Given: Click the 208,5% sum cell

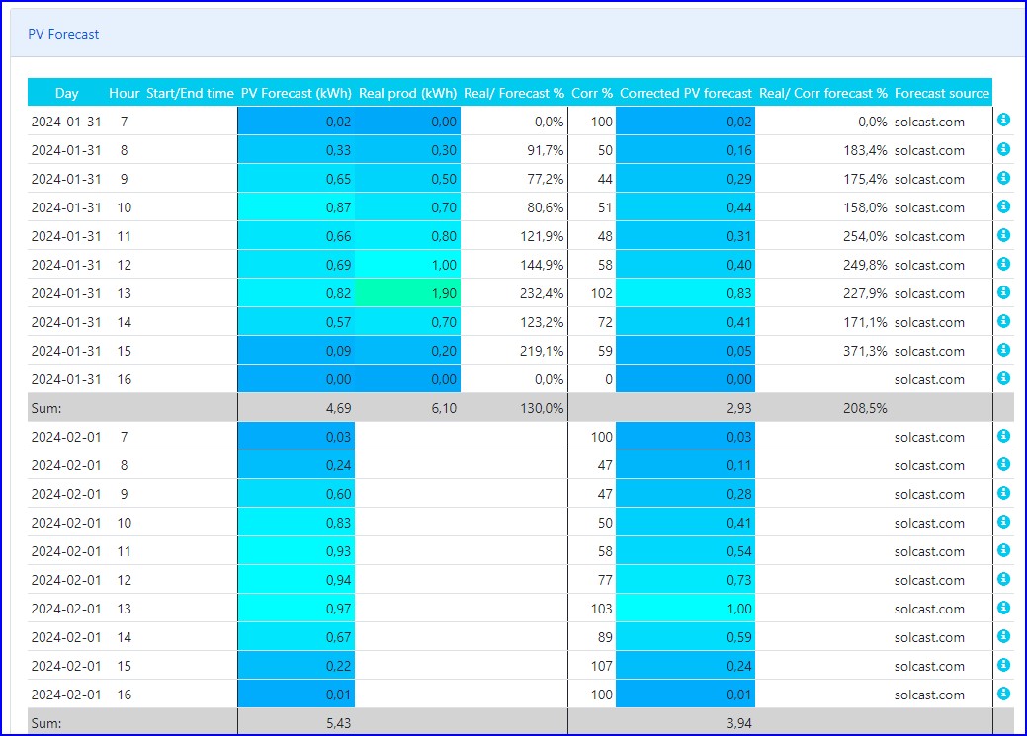Looking at the screenshot, I should [x=863, y=408].
